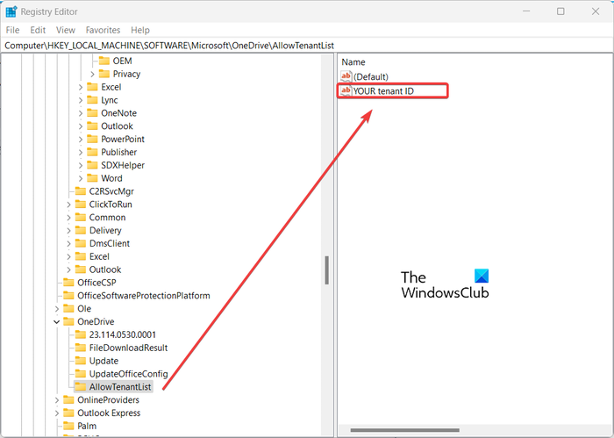
Task: Select the YOUR tenant ID value name
Action: (x=383, y=91)
